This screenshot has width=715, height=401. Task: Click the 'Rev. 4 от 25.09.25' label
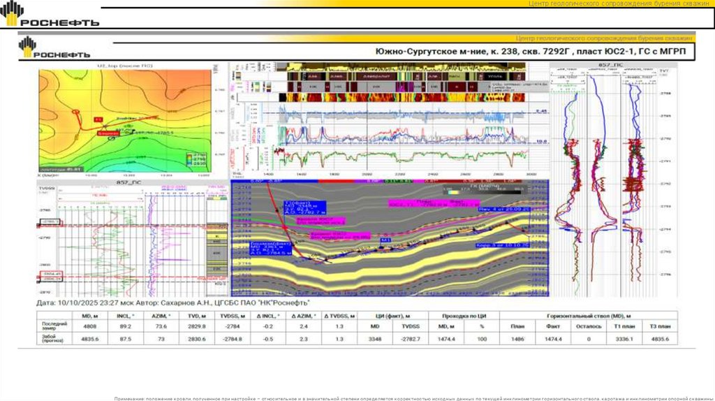click(503, 209)
